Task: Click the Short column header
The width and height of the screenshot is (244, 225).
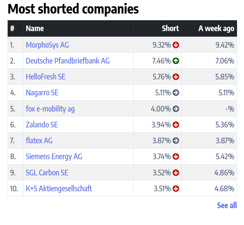Action: (170, 28)
